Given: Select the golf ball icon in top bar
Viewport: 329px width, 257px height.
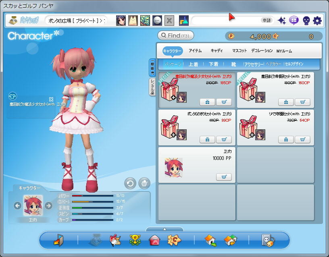Looking at the screenshot, I should pyautogui.click(x=157, y=21).
